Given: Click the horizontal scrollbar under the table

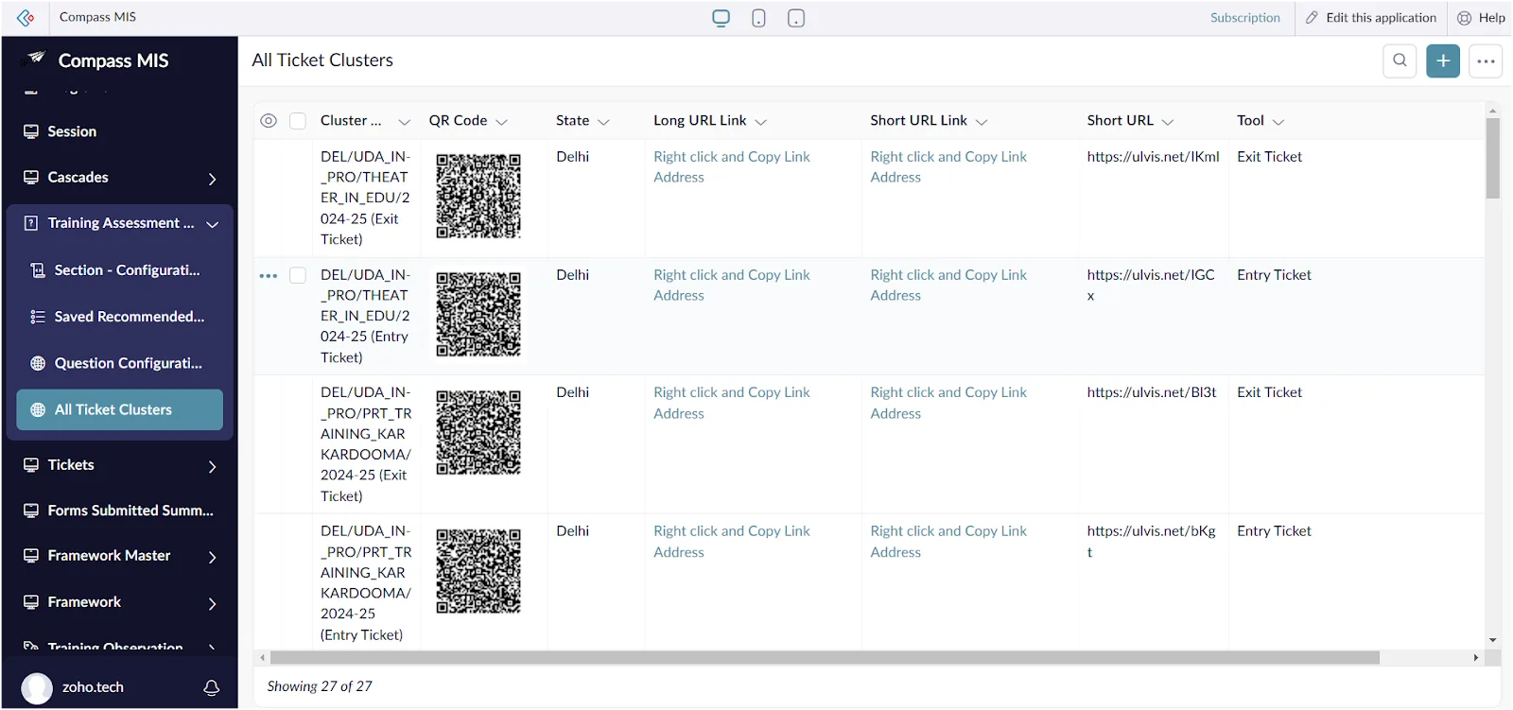Looking at the screenshot, I should (825, 658).
